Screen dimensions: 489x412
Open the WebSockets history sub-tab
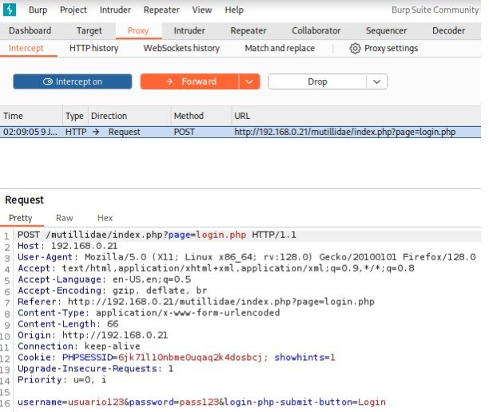(181, 49)
